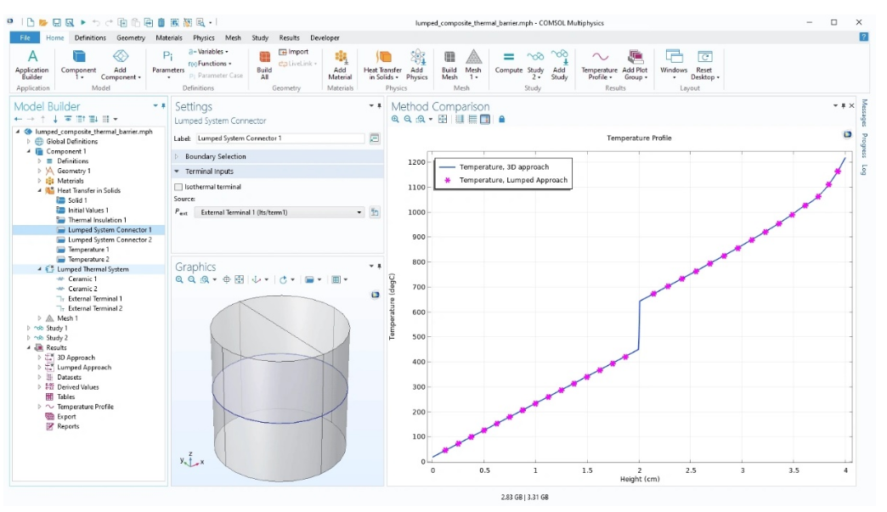Click the Component 1 ribbon button
The width and height of the screenshot is (887, 512).
pyautogui.click(x=79, y=65)
